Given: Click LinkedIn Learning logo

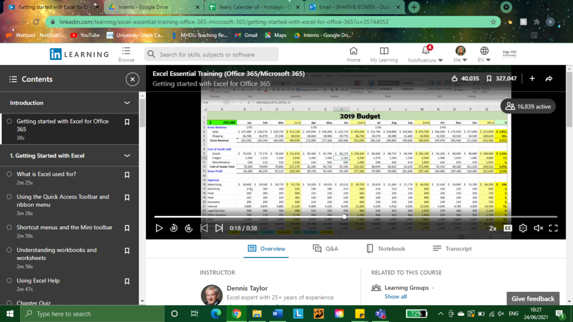Looking at the screenshot, I should tap(79, 54).
